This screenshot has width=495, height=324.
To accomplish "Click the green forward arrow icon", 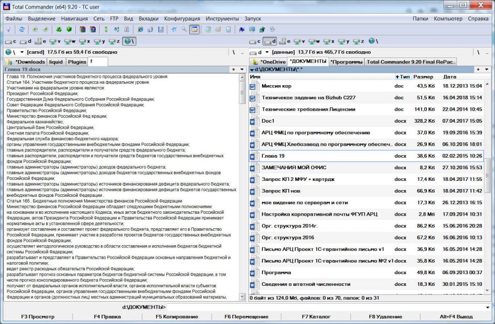I will (x=45, y=29).
